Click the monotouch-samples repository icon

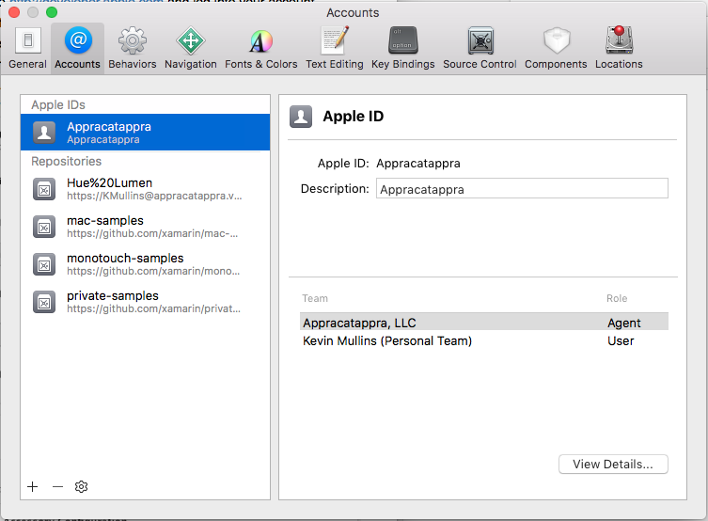pyautogui.click(x=44, y=264)
